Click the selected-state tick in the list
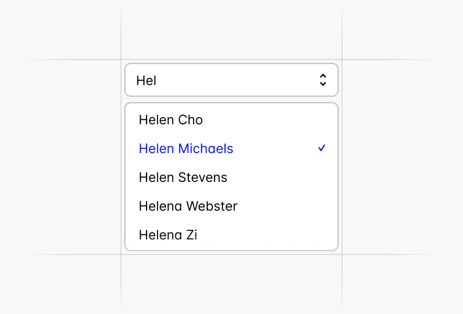The height and width of the screenshot is (314, 463). coord(322,148)
